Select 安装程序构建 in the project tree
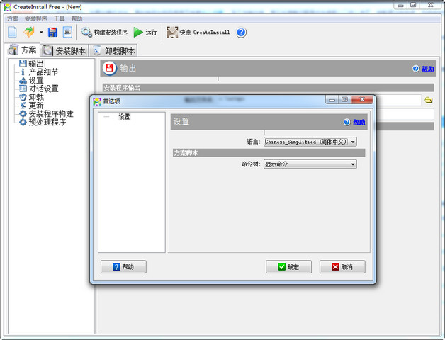The width and height of the screenshot is (445, 340). click(x=51, y=114)
